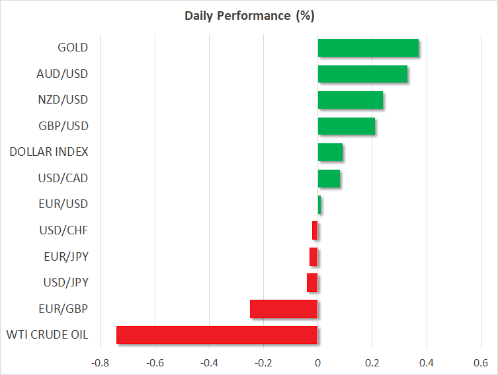Select the 0.6 axis tick label
Viewport: 498px width, 375px height.
(481, 363)
